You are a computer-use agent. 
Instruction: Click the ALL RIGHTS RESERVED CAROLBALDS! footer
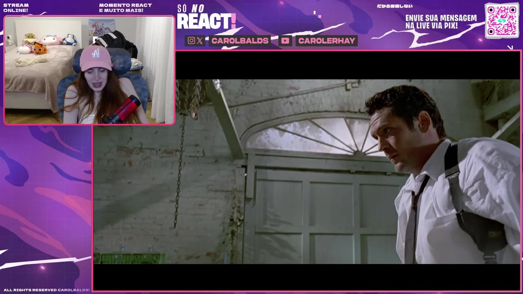point(47,290)
